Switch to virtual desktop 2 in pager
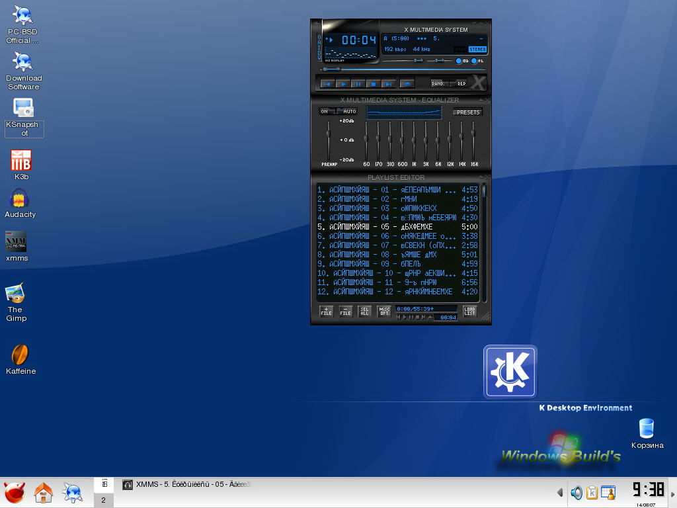677x508 pixels. point(103,500)
